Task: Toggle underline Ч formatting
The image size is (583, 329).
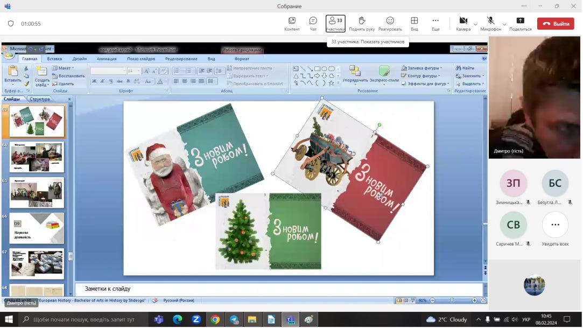Action: pos(111,81)
